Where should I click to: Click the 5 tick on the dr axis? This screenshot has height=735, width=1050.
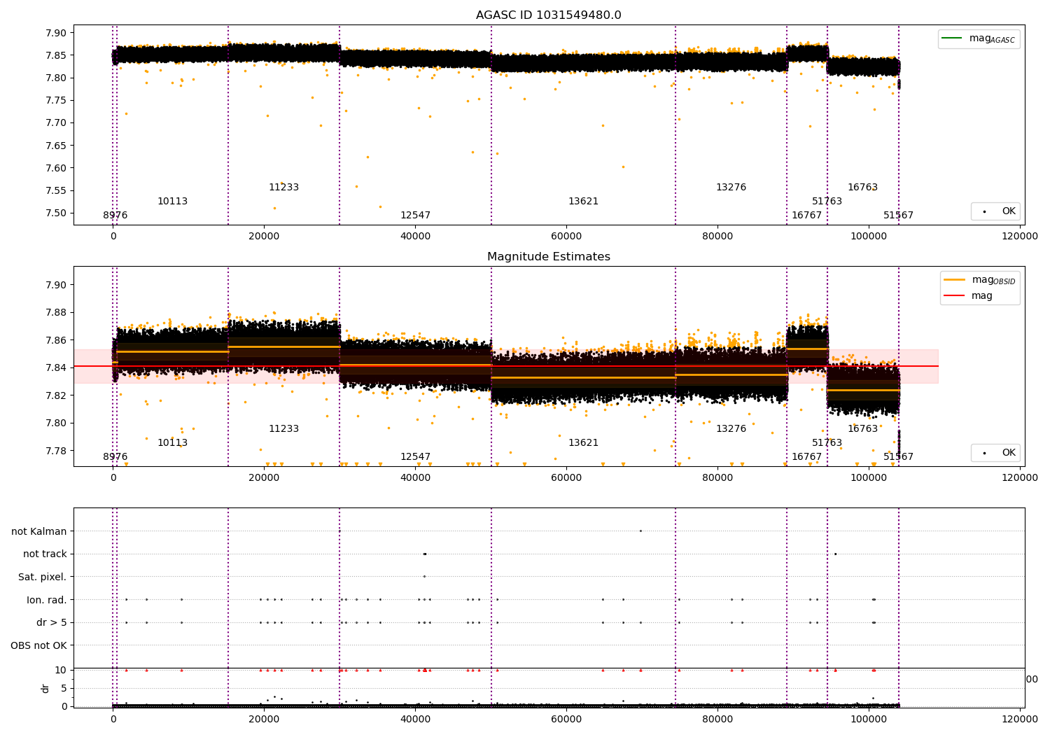[64, 688]
